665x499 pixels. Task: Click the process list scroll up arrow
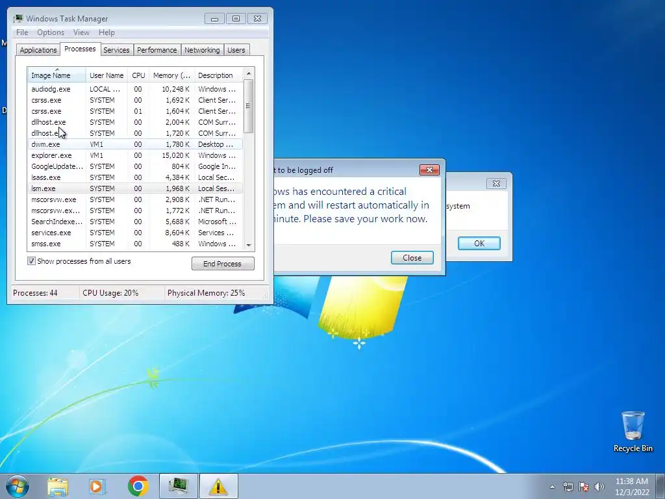click(249, 74)
